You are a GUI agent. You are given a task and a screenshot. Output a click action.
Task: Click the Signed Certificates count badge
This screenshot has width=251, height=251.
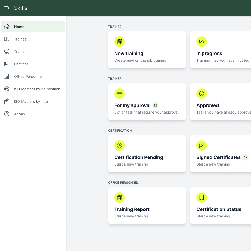click(x=245, y=157)
